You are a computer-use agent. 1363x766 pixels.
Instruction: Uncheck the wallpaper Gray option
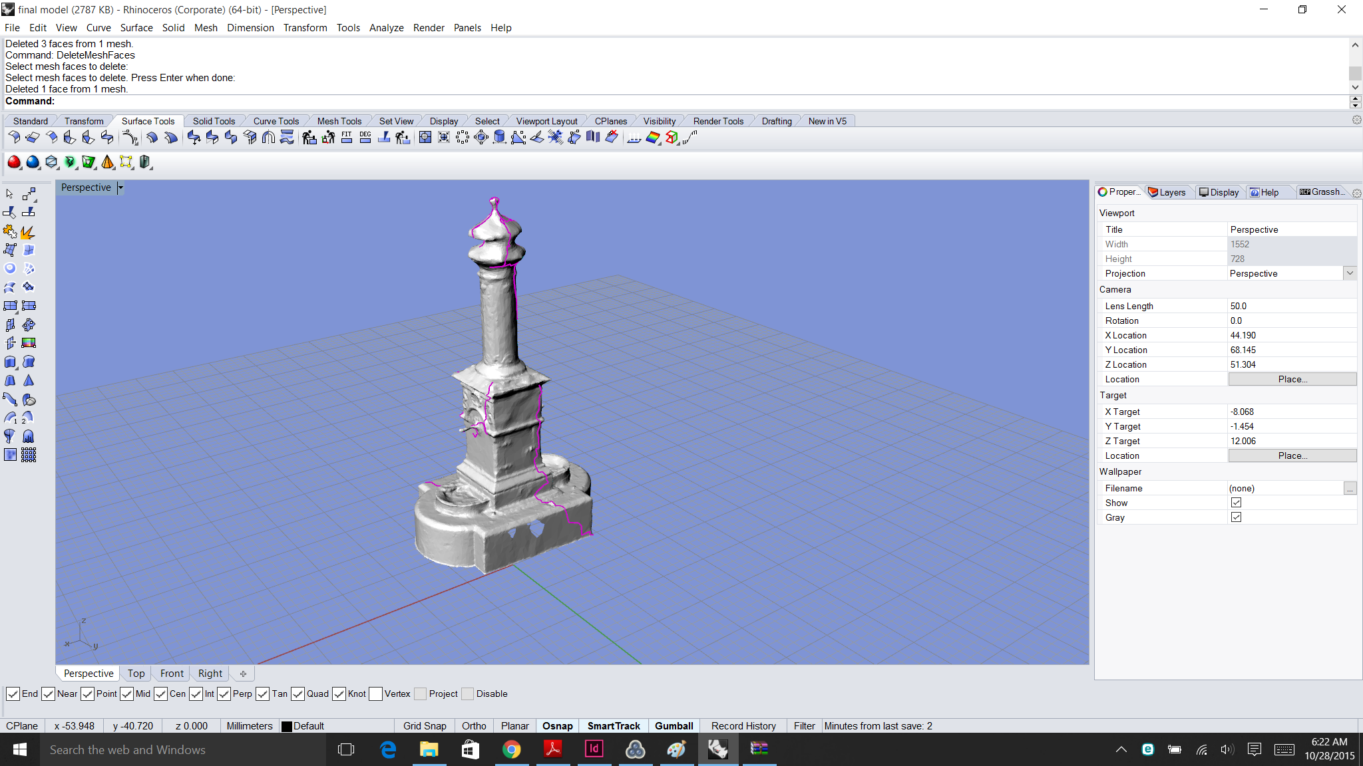1237,517
